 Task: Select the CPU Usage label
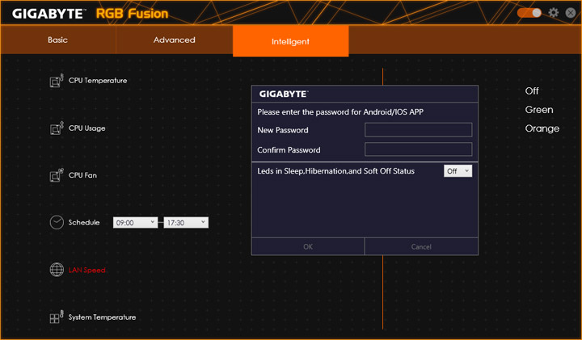(86, 128)
